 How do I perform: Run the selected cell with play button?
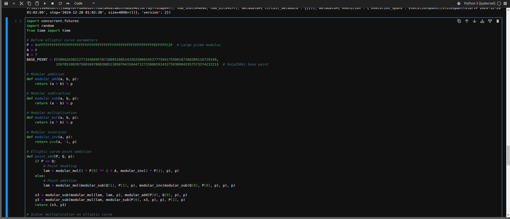point(45,3)
